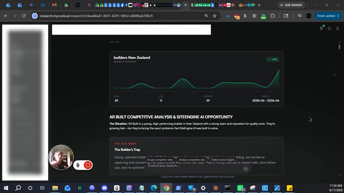The width and height of the screenshot is (344, 193).
Task: Click the red extension with warning badge
Action: 236,16
